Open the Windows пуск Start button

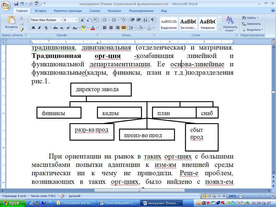point(13,203)
